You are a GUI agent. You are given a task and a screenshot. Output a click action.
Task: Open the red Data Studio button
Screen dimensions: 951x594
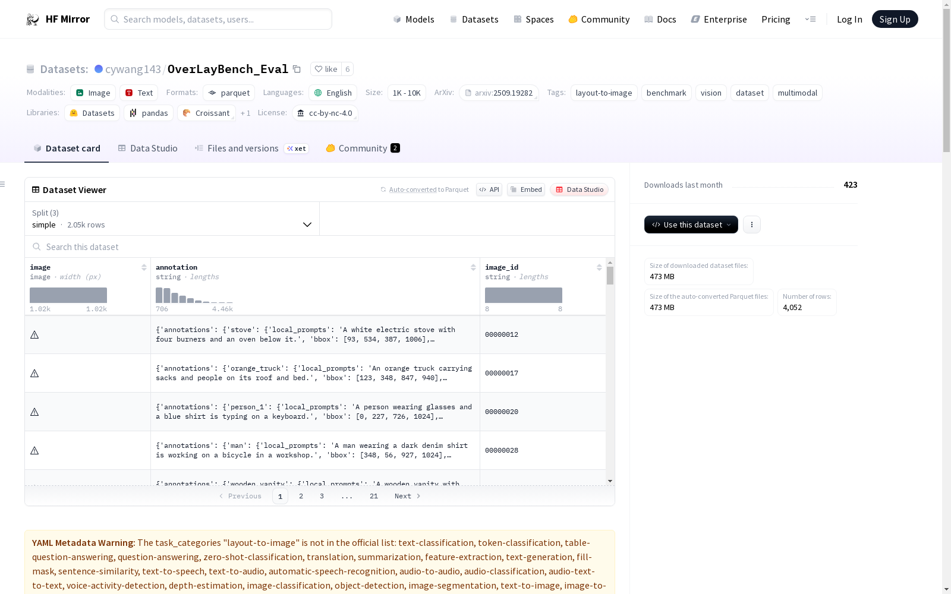pos(579,189)
